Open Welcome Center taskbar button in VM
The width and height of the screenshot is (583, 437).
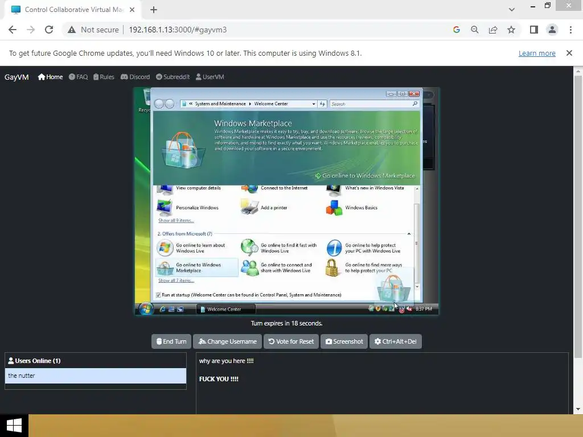[225, 309]
